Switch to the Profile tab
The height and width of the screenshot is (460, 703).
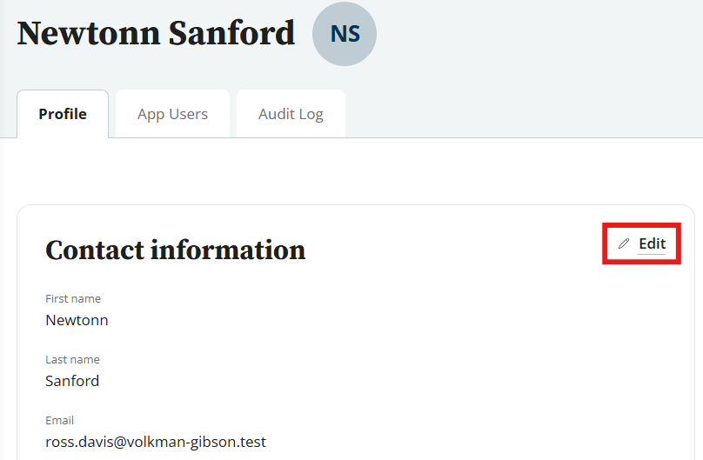tap(63, 114)
